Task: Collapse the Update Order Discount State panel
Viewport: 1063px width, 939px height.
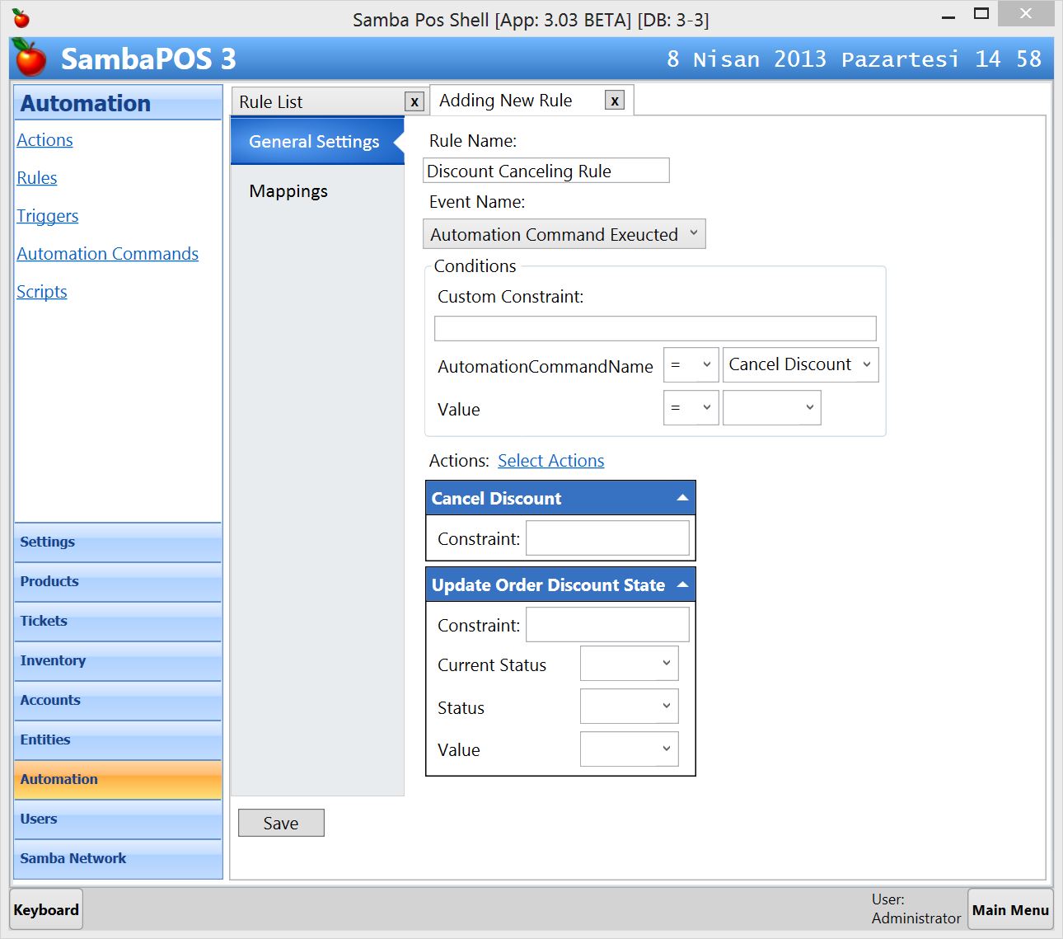Action: [681, 585]
